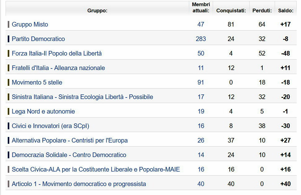Click the Conquistati column header

pos(231,10)
